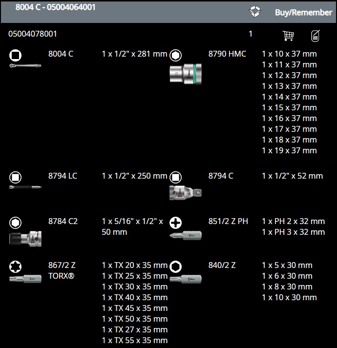The image size is (337, 348).
Task: Click the 1 x 10 x 30 mm entry
Action: click(x=289, y=297)
